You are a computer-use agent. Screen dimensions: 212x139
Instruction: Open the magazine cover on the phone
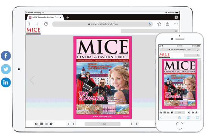[179, 84]
